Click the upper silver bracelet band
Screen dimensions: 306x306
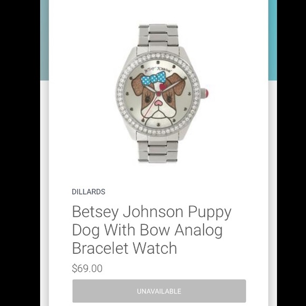158,36
